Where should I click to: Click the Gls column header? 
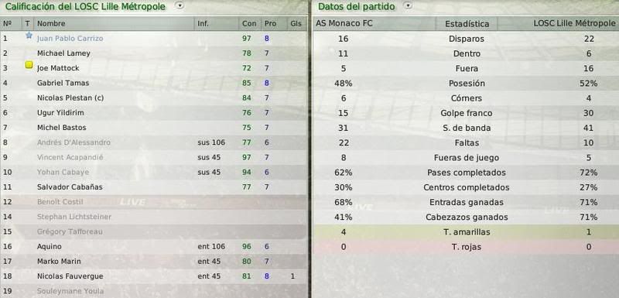click(x=296, y=24)
